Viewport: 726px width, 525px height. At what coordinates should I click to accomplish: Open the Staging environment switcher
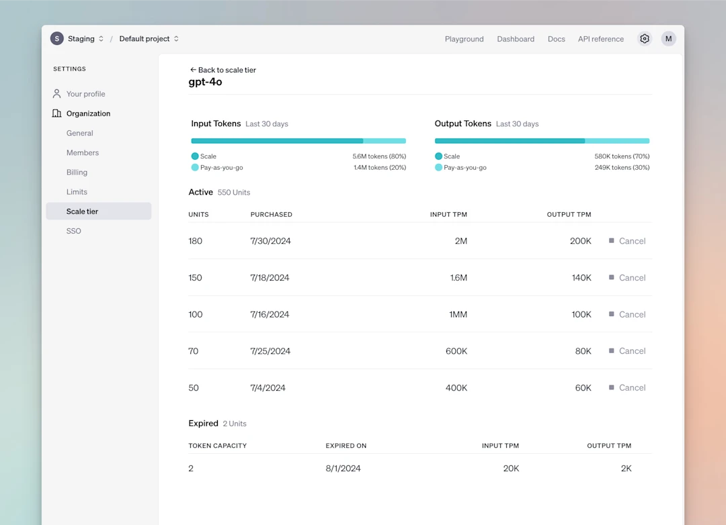click(87, 38)
